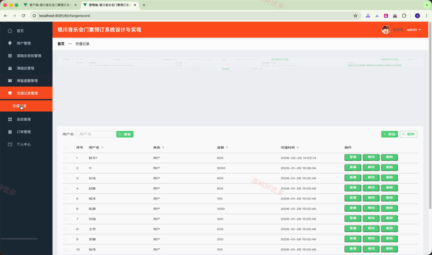432x255 pixels.
Task: Switch to 客户端 browser tab
Action: pyautogui.click(x=50, y=5)
